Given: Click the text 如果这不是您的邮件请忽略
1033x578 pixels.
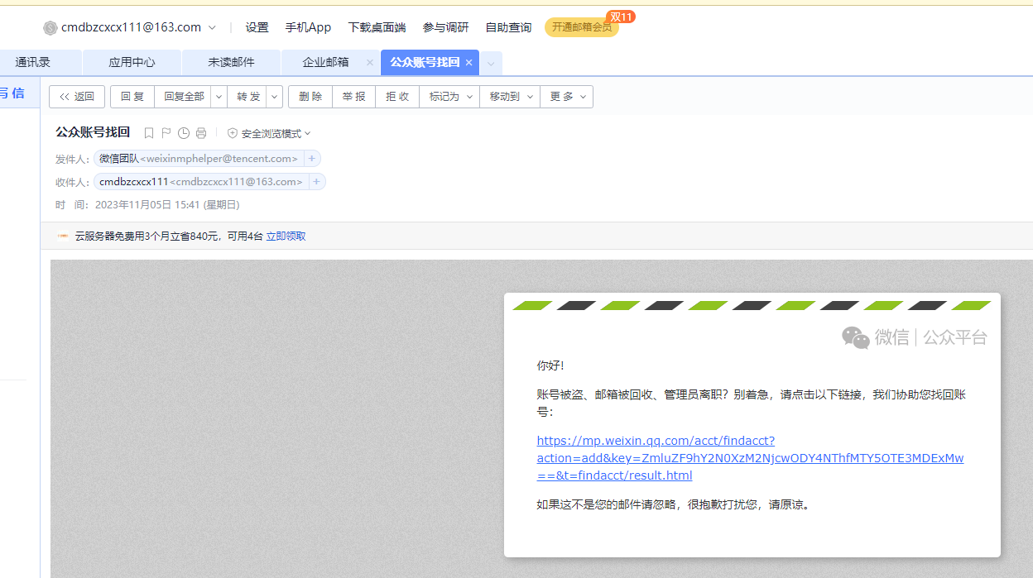Looking at the screenshot, I should 606,504.
